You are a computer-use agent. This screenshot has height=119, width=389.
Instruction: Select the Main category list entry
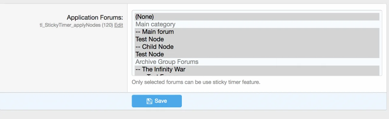click(x=257, y=24)
